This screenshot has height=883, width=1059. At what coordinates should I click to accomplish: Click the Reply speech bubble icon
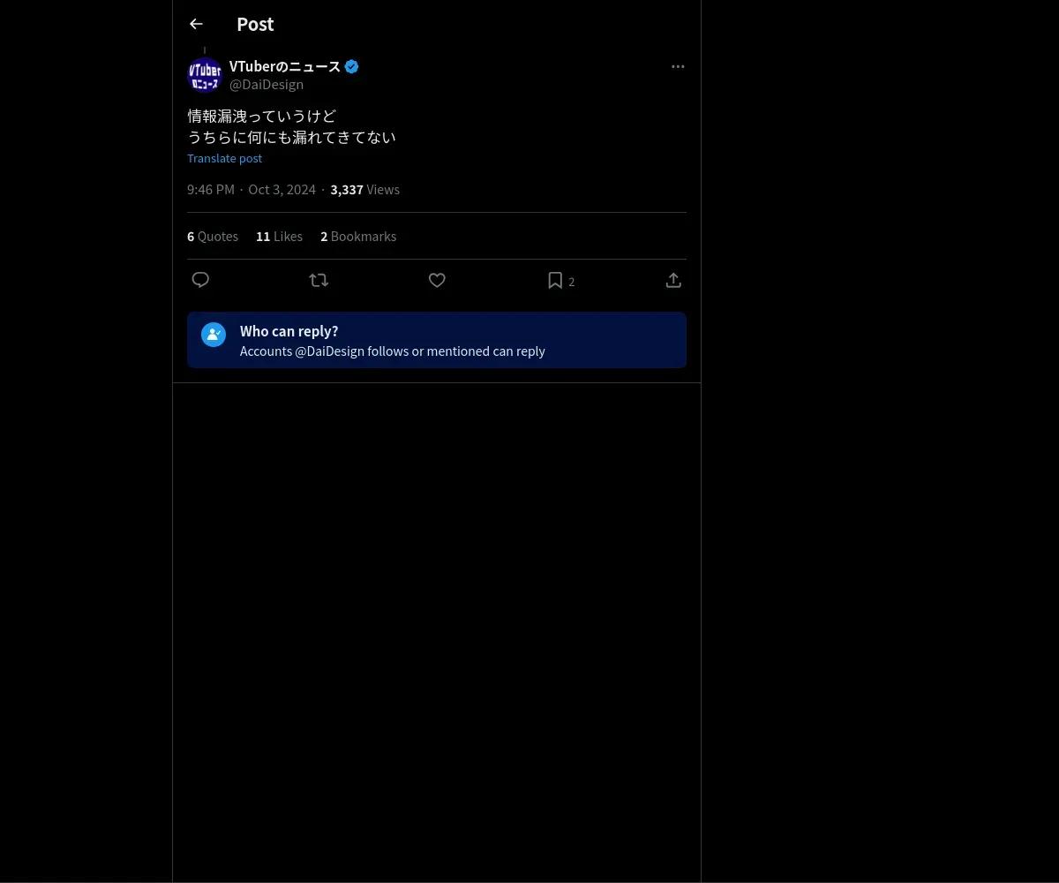tap(200, 280)
